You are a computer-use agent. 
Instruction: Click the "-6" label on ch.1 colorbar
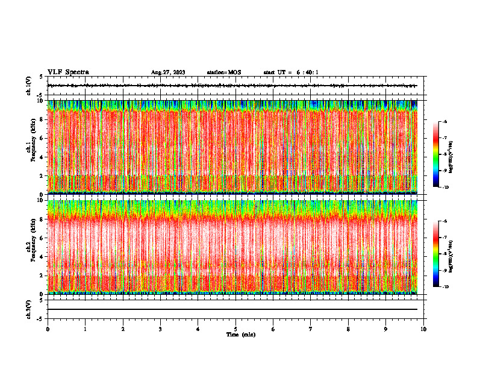point(444,121)
